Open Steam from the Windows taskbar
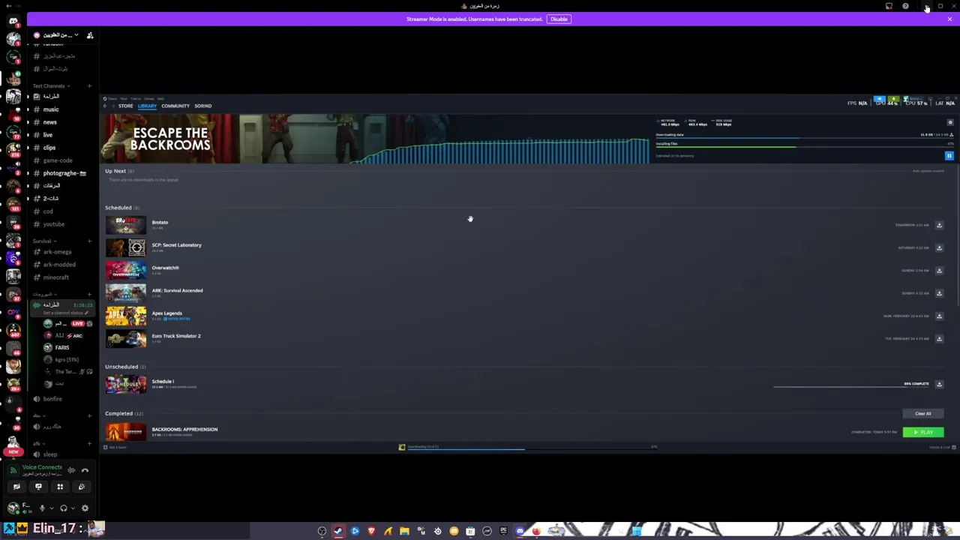The height and width of the screenshot is (540, 960). (x=338, y=531)
